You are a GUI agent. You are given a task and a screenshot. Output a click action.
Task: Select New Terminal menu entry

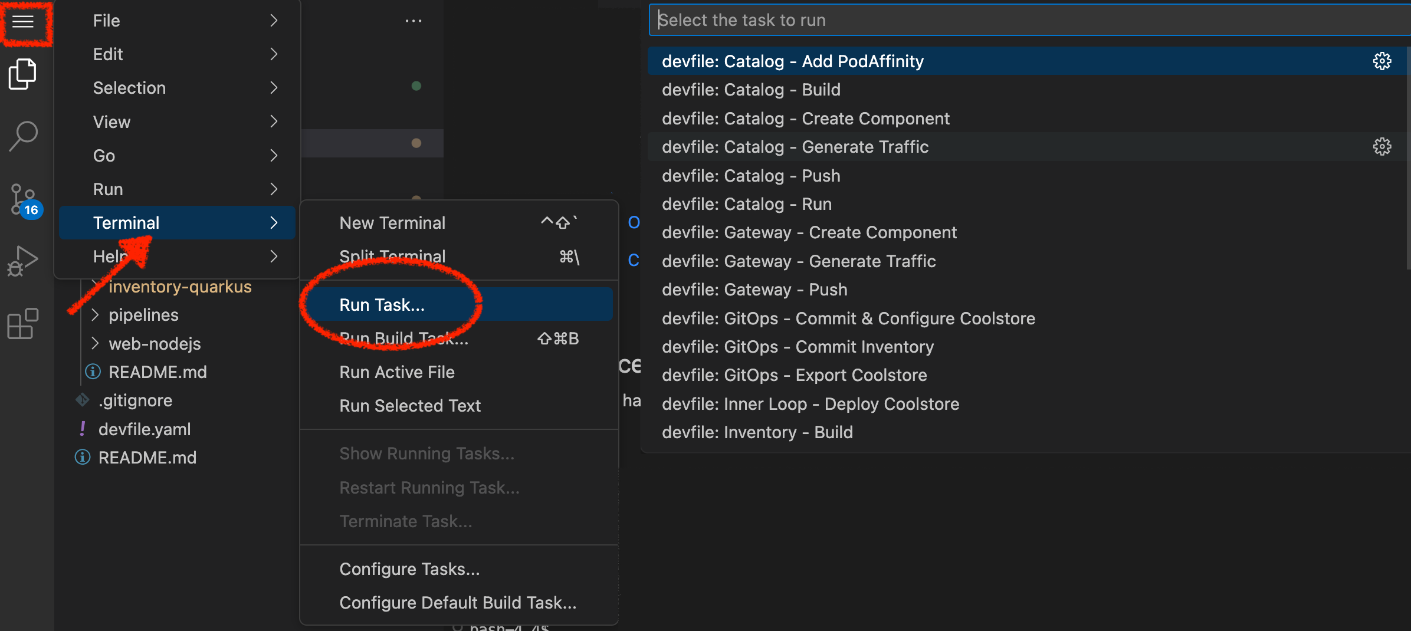[392, 223]
